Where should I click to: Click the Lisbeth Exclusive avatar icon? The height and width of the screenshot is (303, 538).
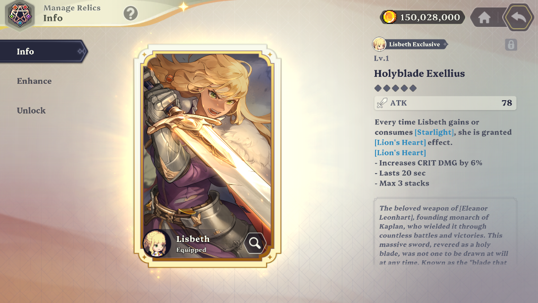[x=379, y=44]
